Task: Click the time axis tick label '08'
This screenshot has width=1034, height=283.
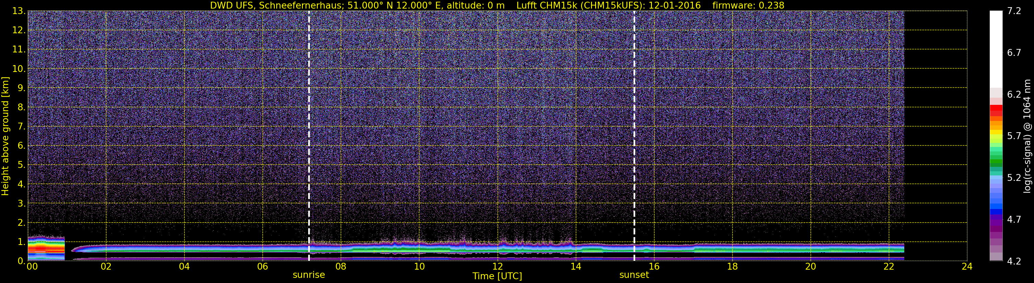Action: coord(341,267)
